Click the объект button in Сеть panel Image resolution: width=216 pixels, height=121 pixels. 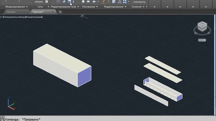click(x=39, y=2)
